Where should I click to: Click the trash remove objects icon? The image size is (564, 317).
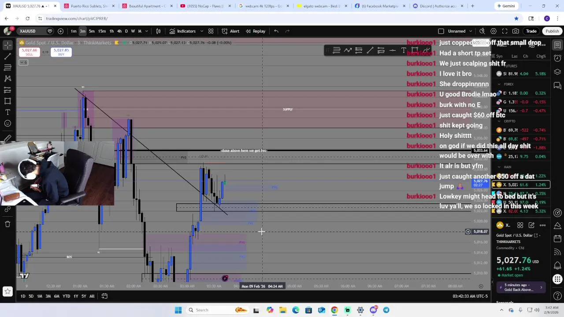[x=7, y=224]
